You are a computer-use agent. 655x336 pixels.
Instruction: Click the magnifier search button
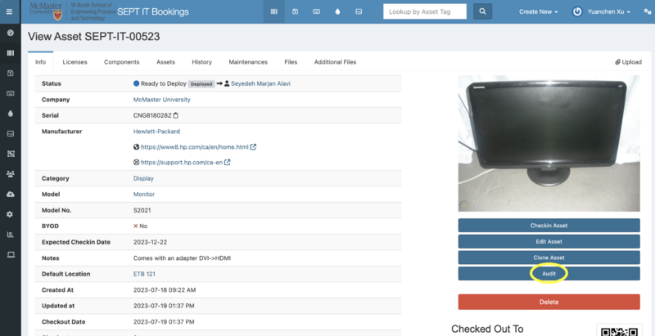(484, 12)
